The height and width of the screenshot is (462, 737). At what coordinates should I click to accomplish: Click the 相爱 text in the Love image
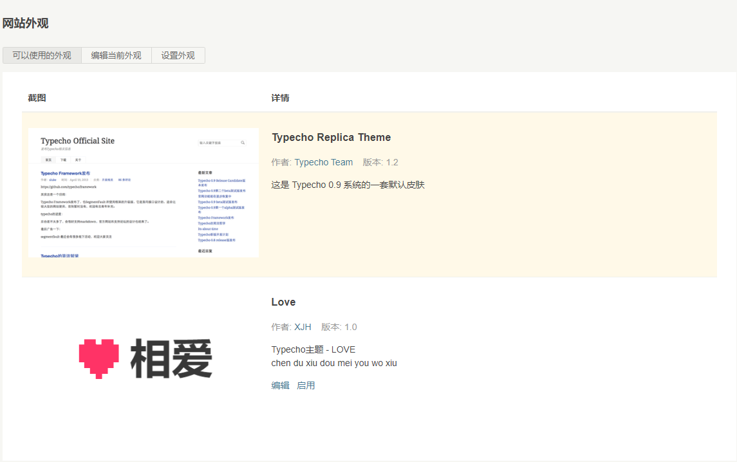172,358
